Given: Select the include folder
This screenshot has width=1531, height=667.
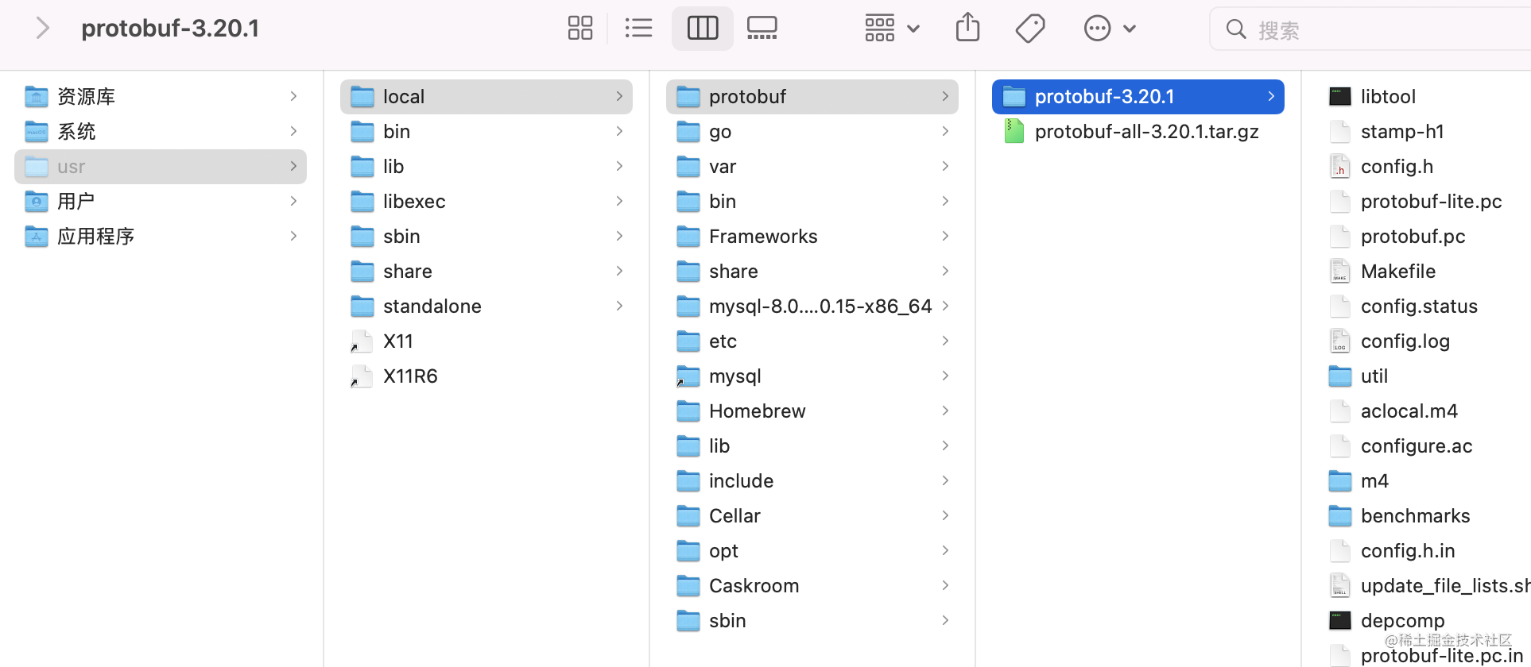Looking at the screenshot, I should 812,481.
